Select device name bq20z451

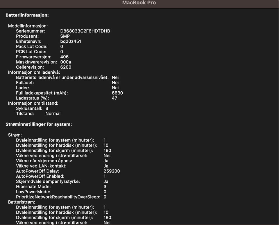pos(71,41)
